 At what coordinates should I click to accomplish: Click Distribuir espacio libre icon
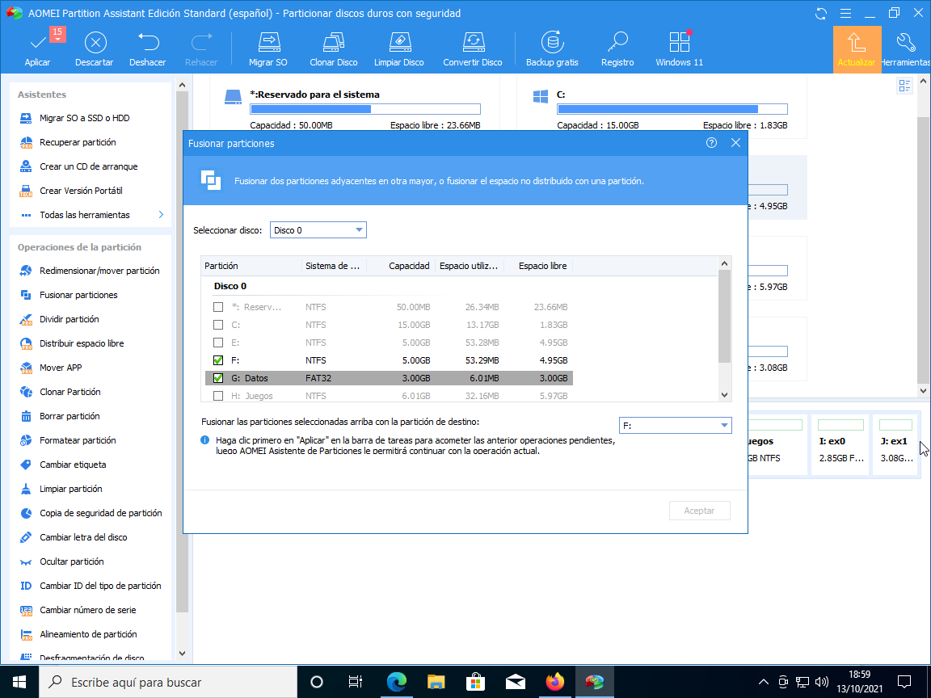click(26, 343)
